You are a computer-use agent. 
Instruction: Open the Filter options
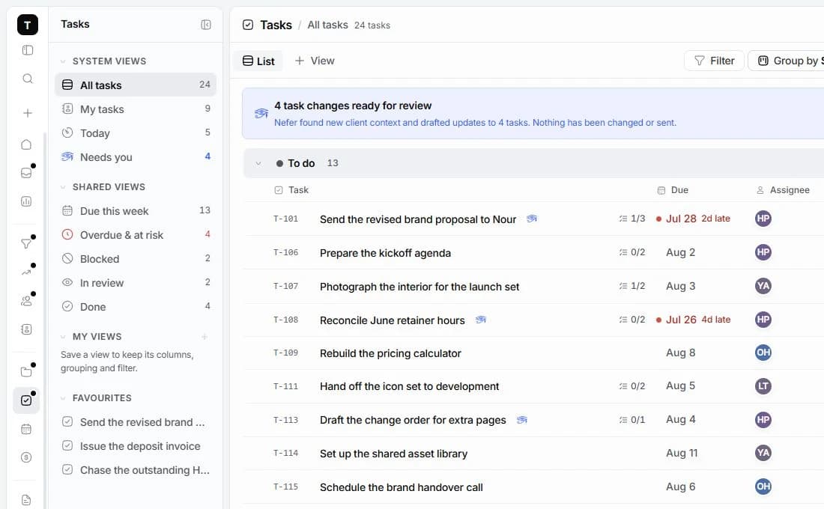click(x=714, y=61)
